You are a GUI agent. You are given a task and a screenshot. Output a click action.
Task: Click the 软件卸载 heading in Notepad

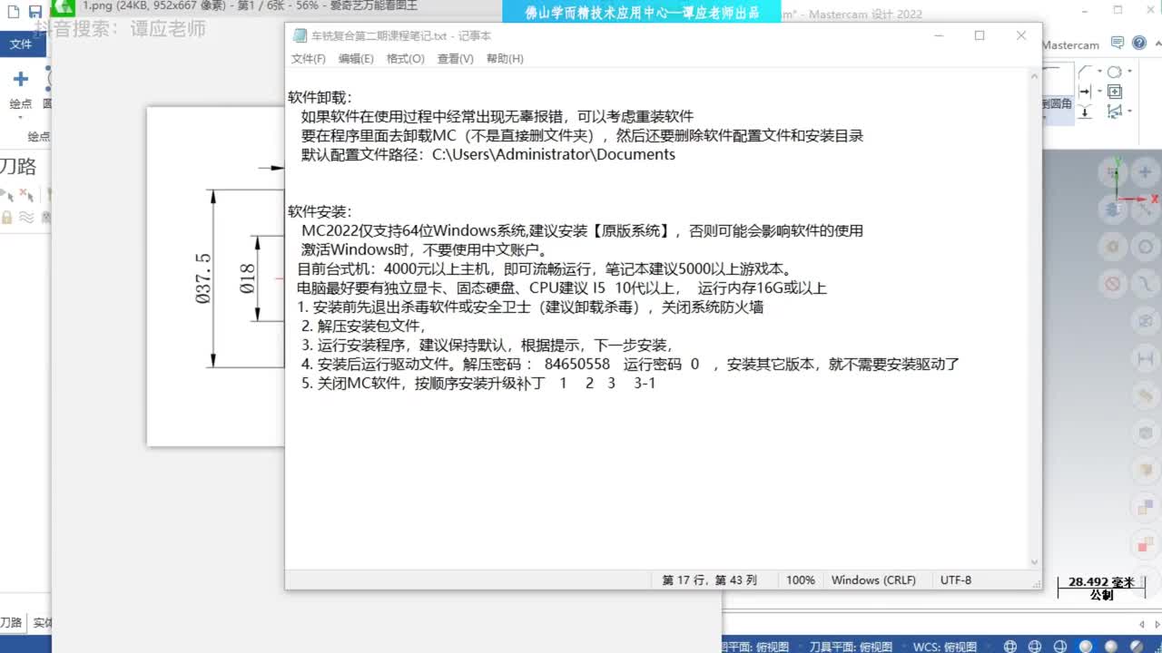pyautogui.click(x=320, y=97)
